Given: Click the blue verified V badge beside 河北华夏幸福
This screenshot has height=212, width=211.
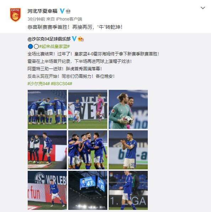Looking at the screenshot, I should pos(62,11).
